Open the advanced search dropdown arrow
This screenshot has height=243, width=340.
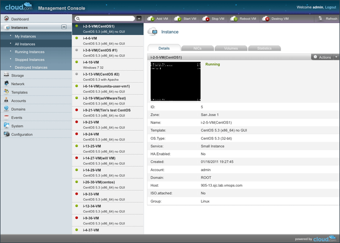tap(139, 18)
